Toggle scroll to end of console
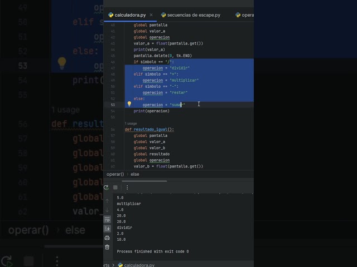 pos(107,229)
